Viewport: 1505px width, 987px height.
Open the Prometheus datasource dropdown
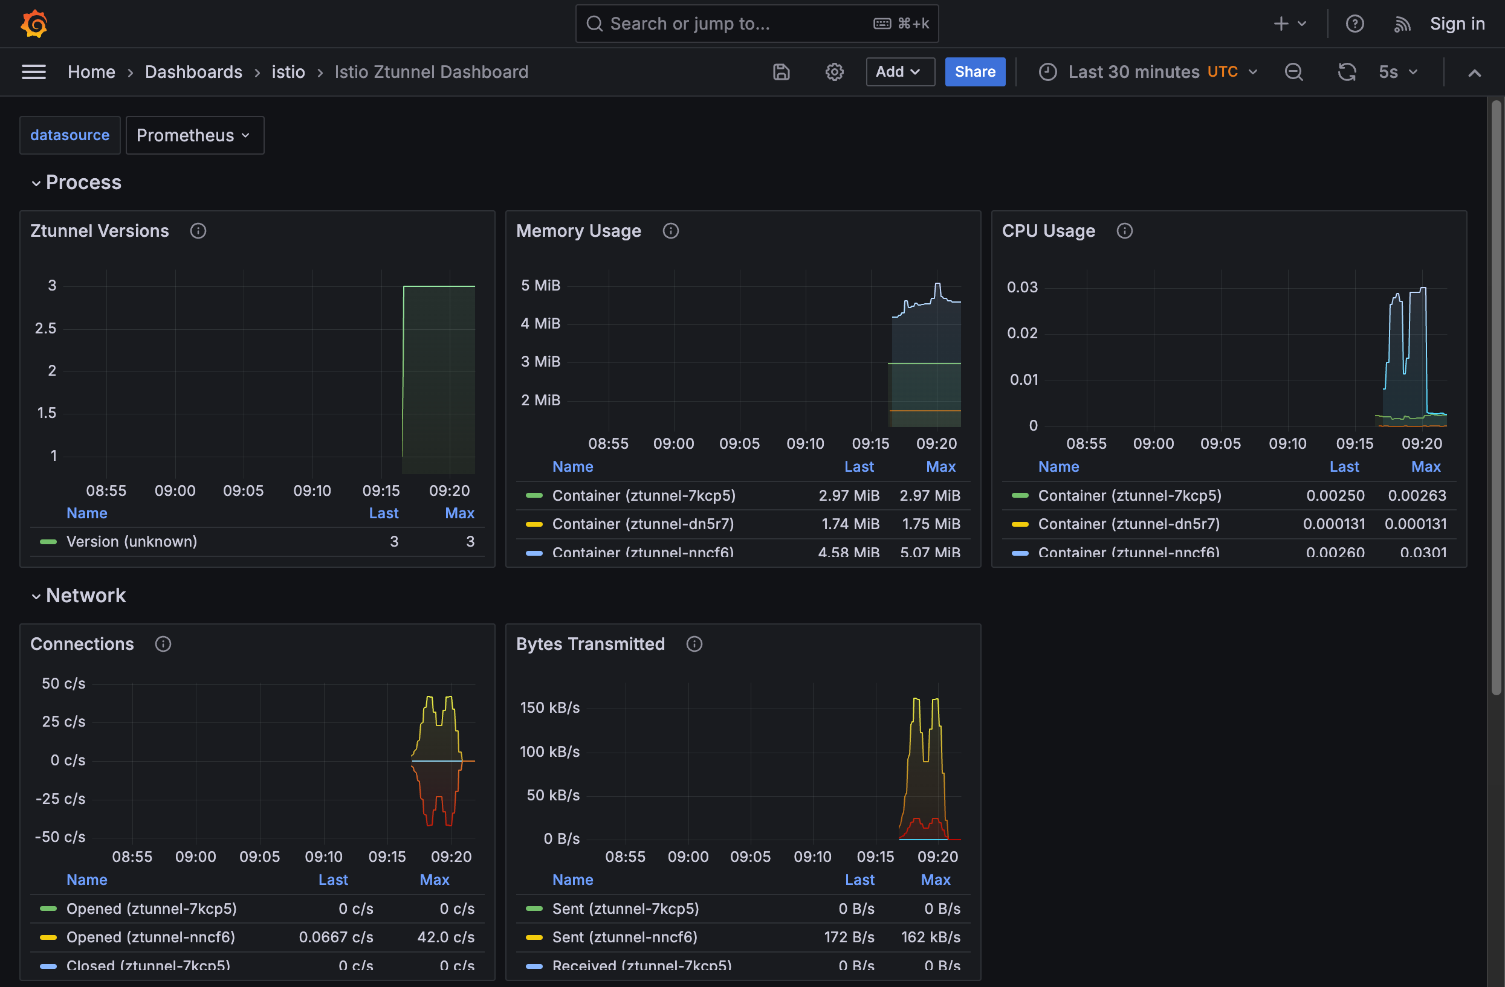[194, 135]
